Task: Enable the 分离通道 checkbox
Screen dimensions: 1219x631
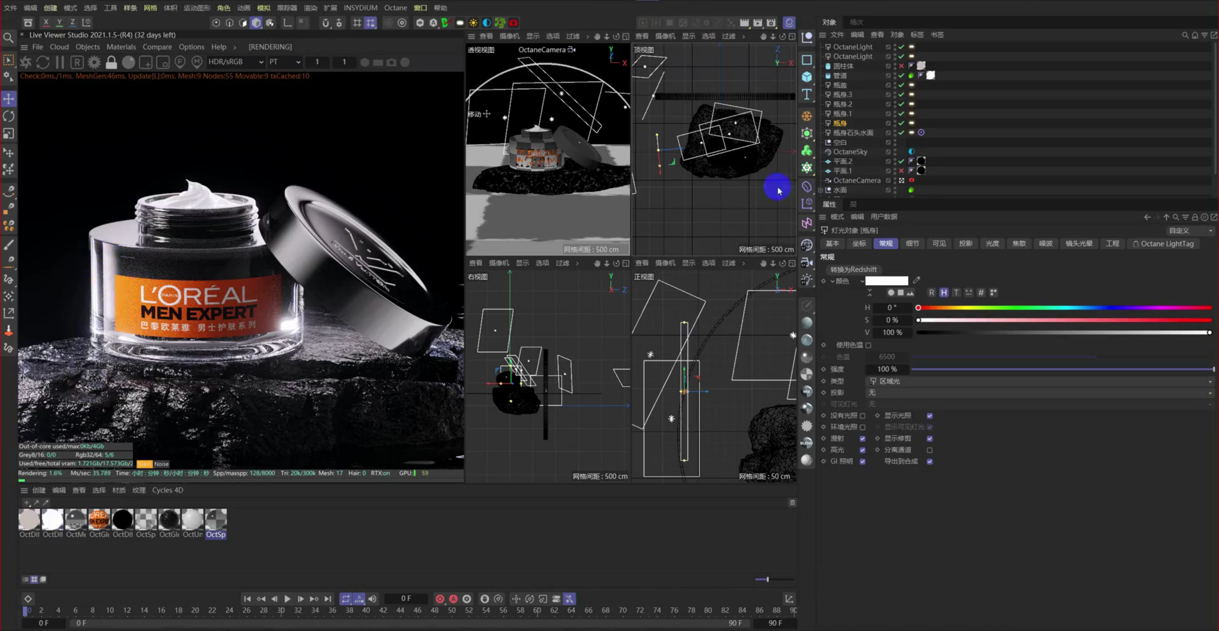Action: pos(930,450)
